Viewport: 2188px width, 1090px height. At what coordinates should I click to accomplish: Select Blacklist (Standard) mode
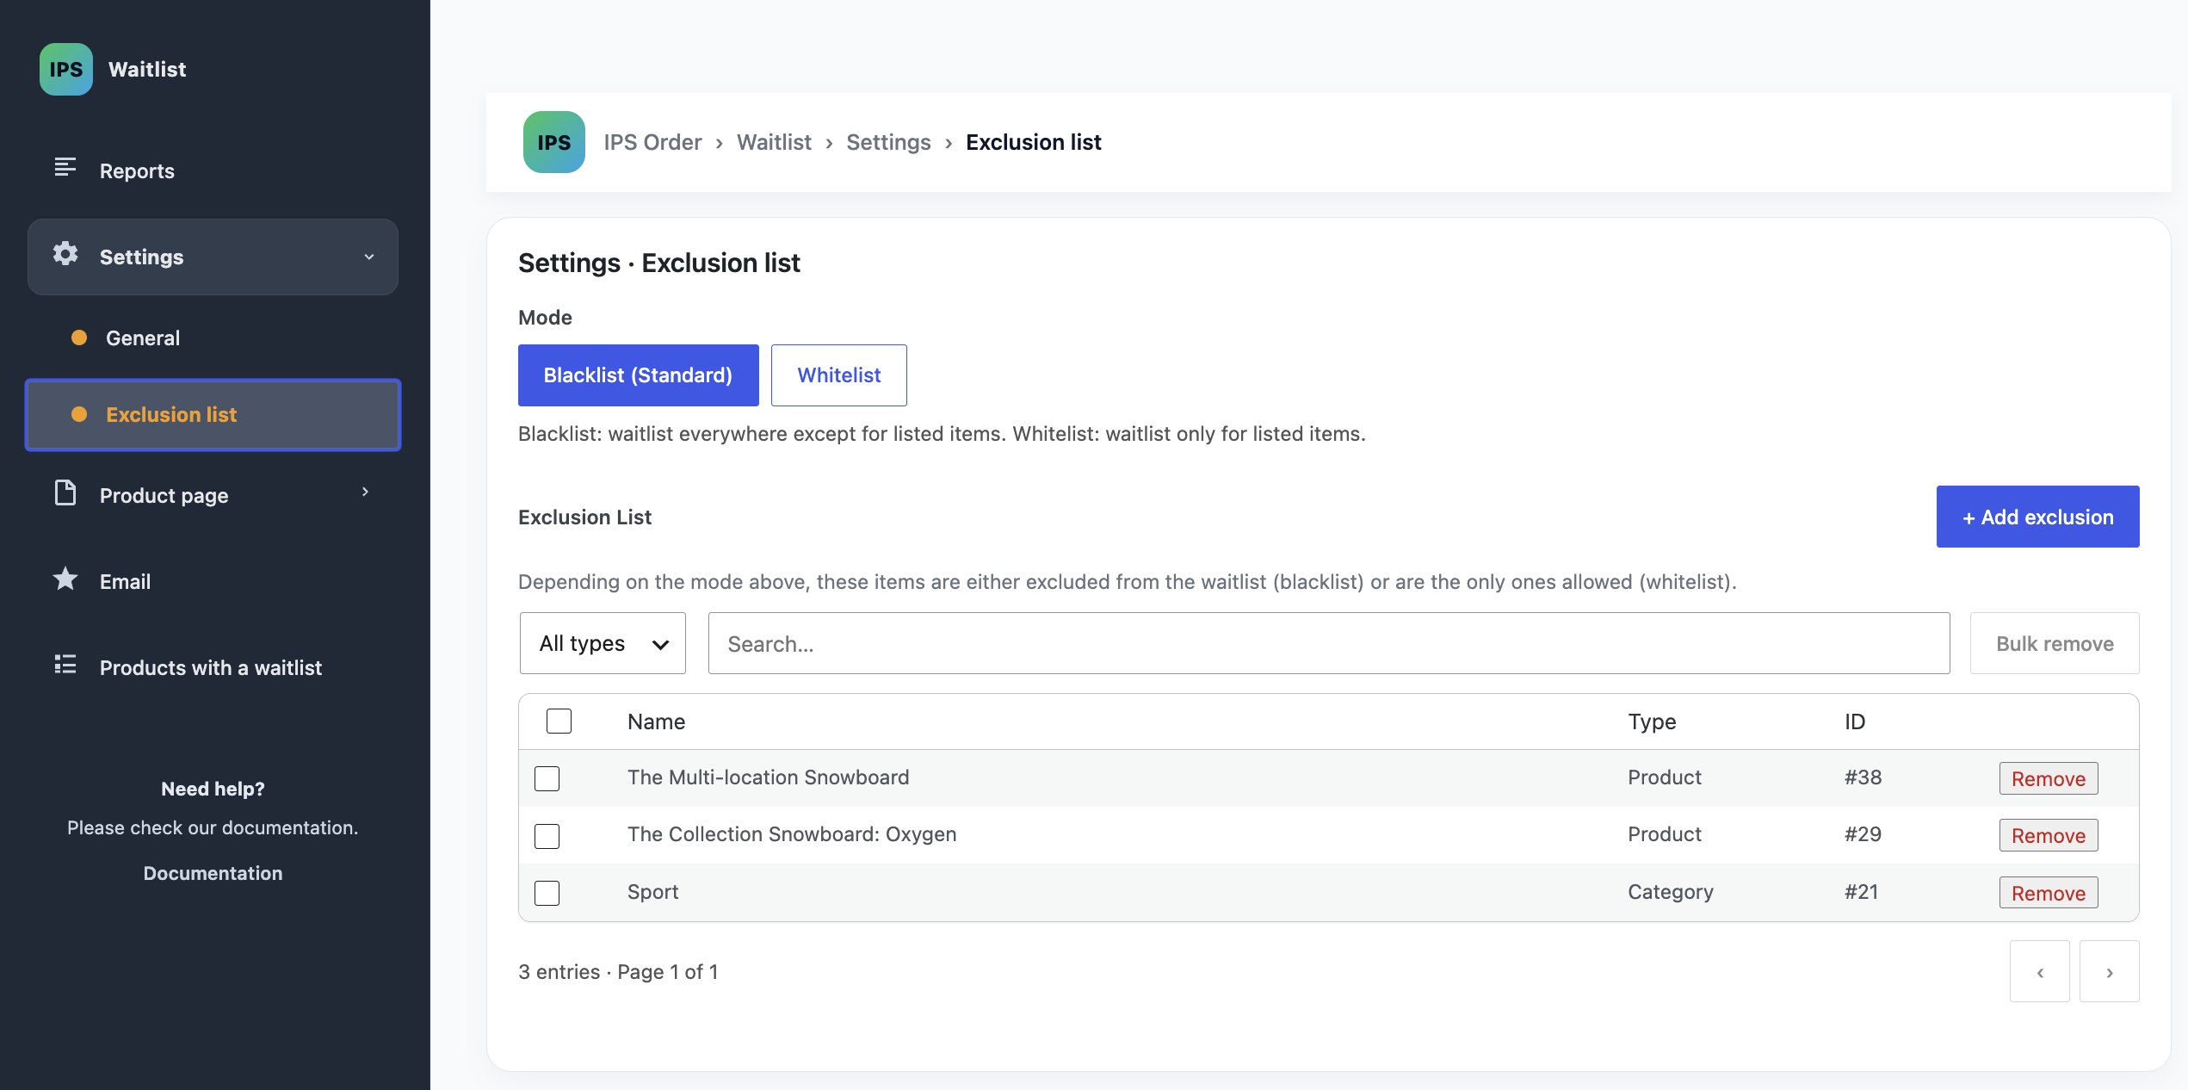click(638, 375)
